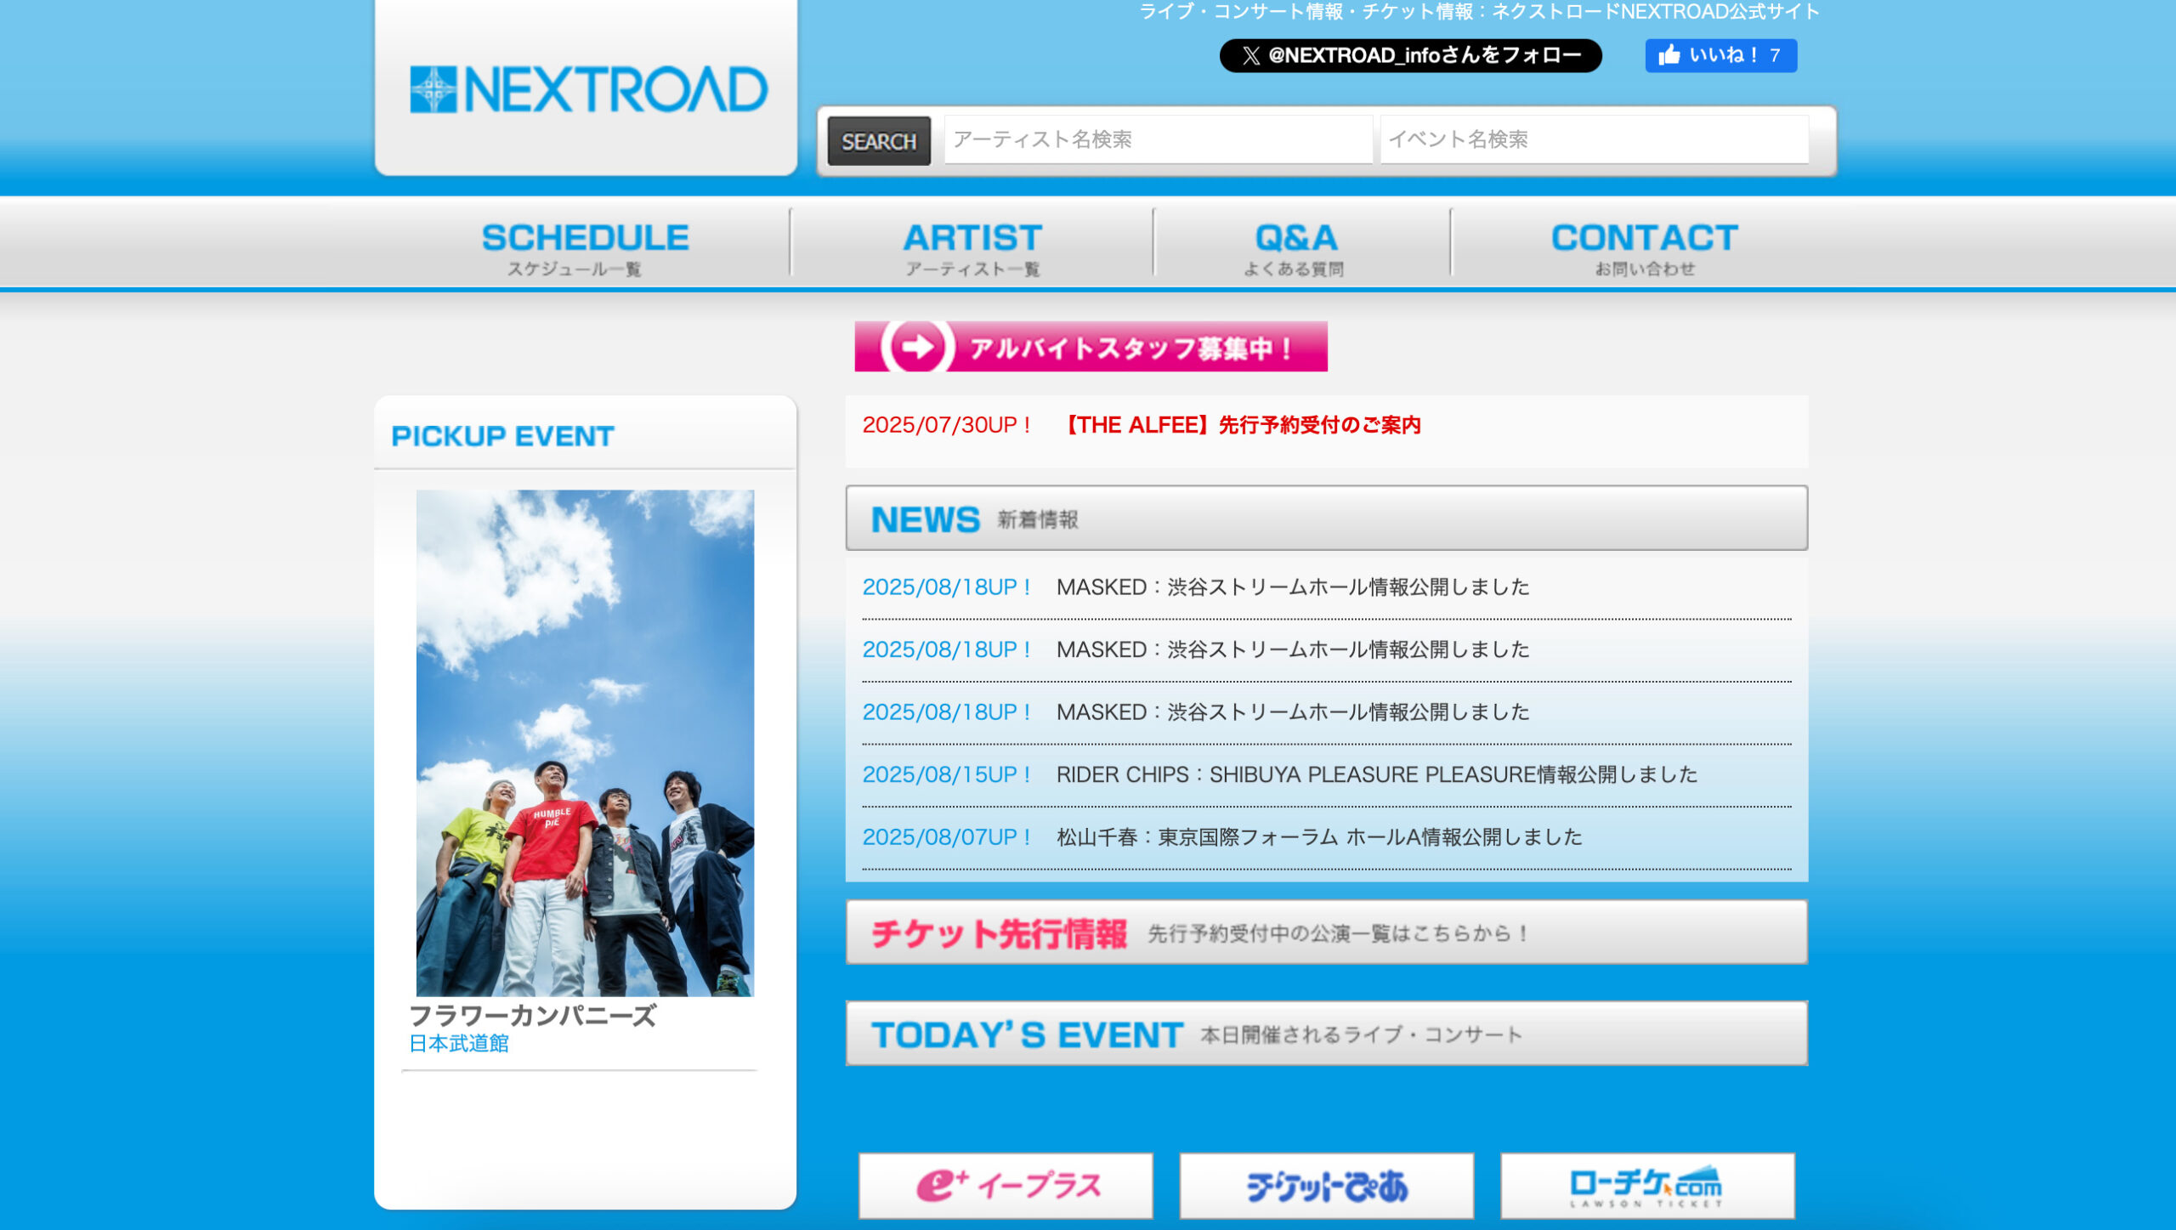Viewport: 2176px width, 1230px height.
Task: Open the ARTIST list menu item
Action: click(x=972, y=247)
